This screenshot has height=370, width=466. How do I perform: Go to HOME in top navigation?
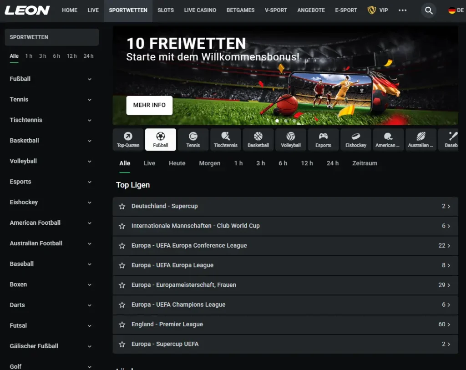70,10
